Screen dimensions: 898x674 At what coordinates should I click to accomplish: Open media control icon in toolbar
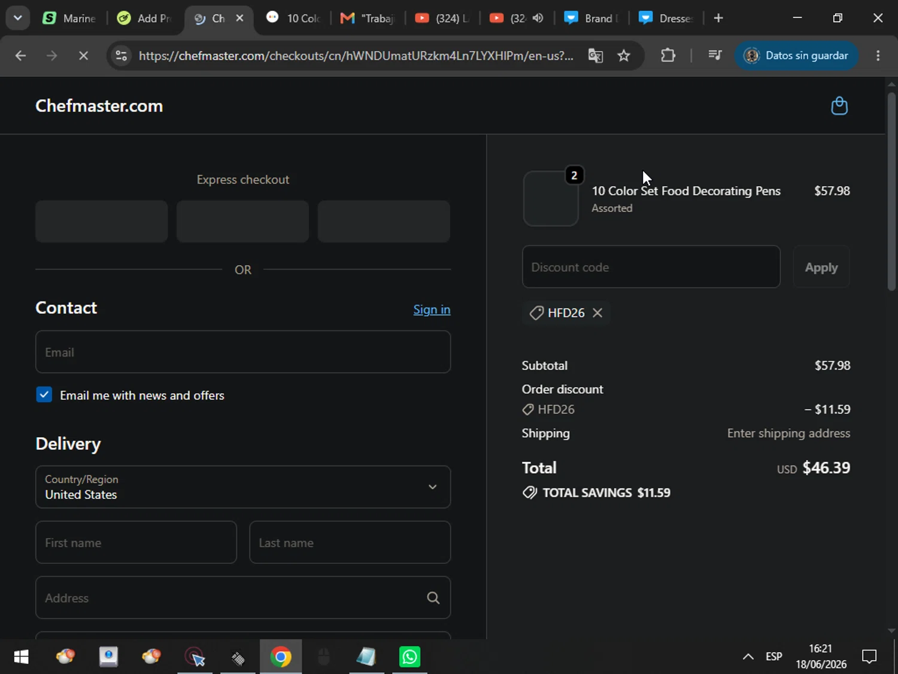[715, 56]
